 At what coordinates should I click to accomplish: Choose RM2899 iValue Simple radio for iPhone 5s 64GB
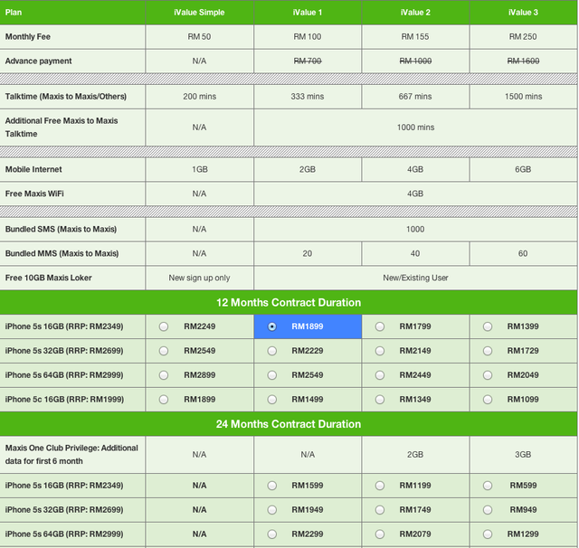click(164, 375)
